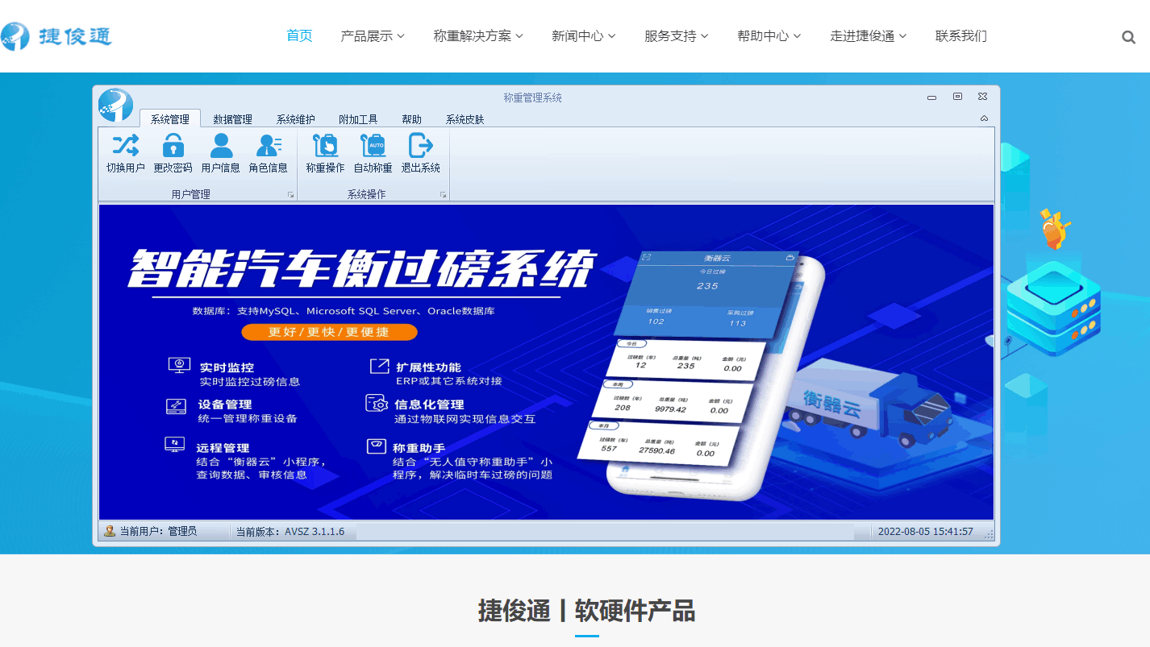Click the orange 更好/更快/更便捷 button
The height and width of the screenshot is (647, 1150).
coord(329,332)
